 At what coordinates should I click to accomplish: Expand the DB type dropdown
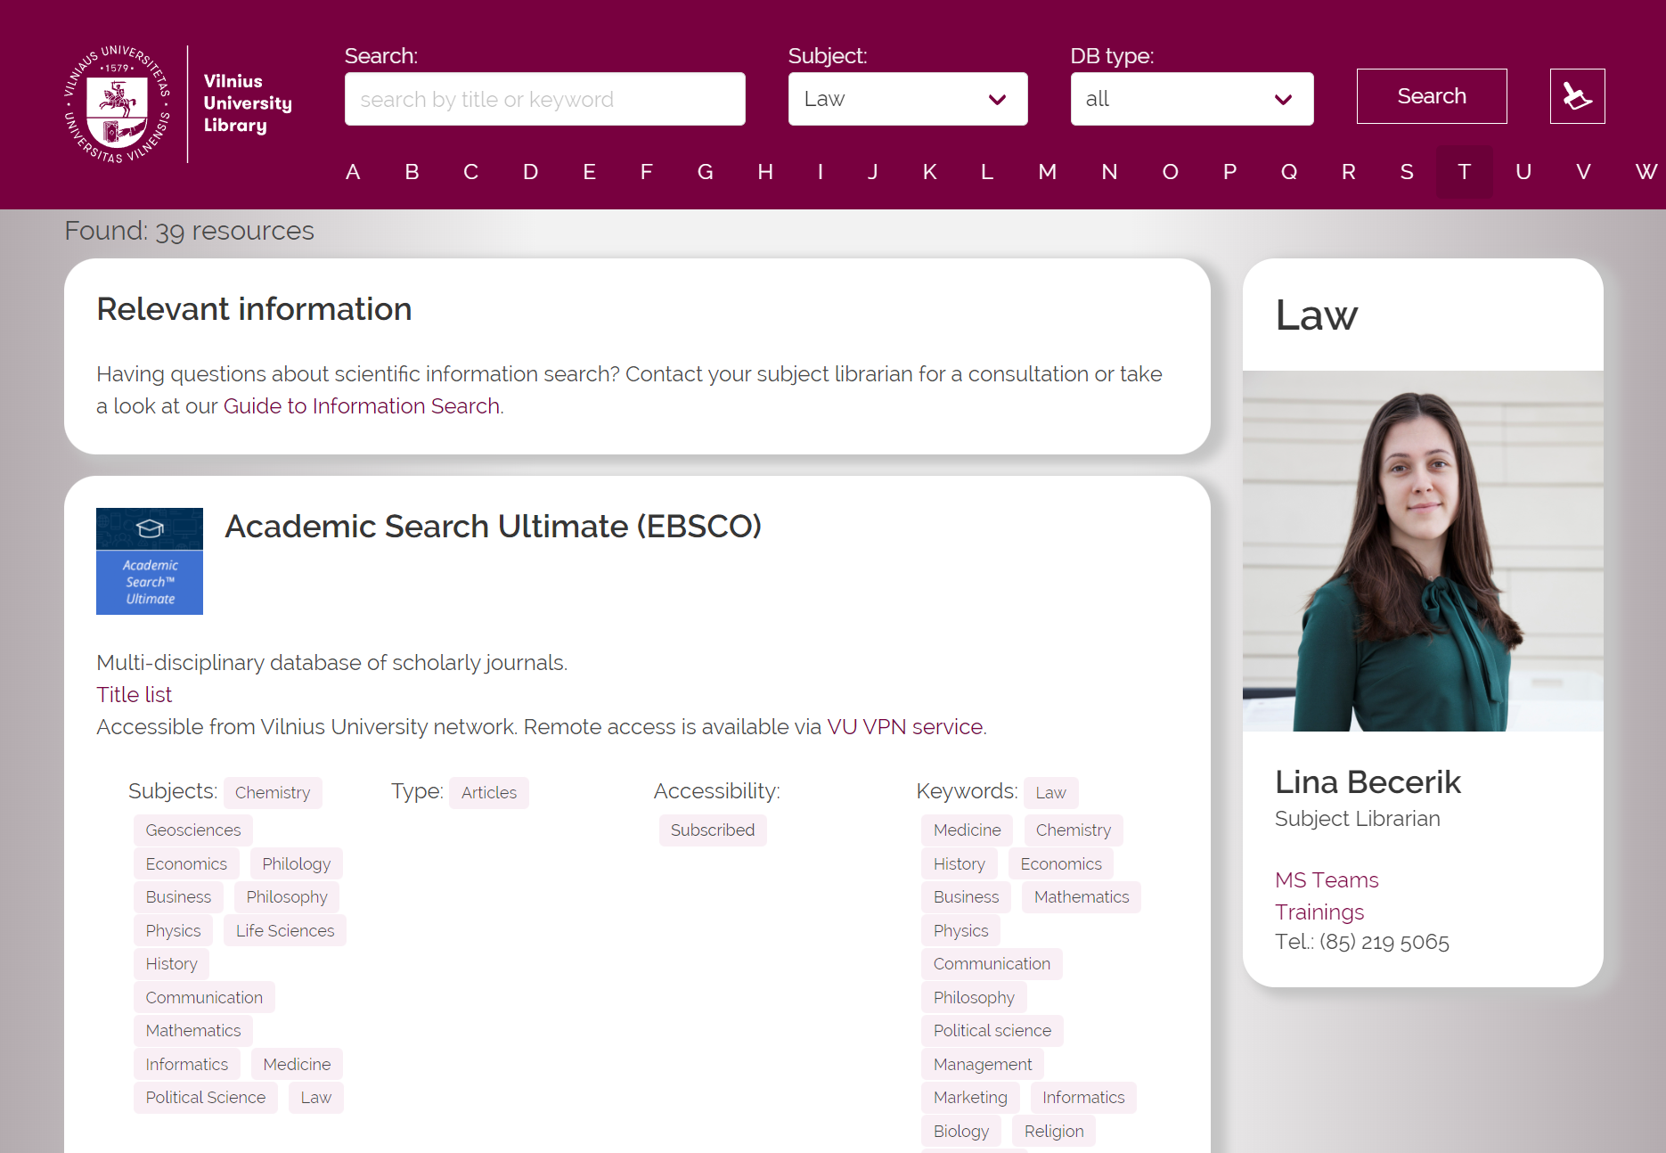pyautogui.click(x=1191, y=99)
